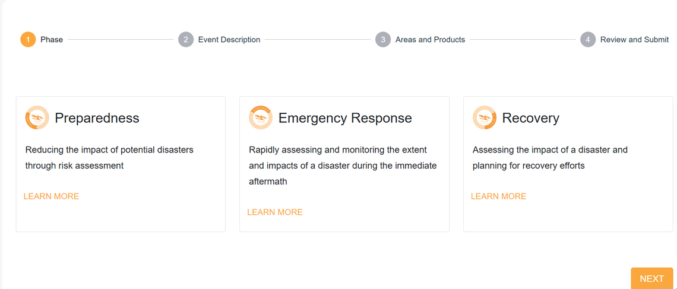Click the Phase step label
677x289 pixels.
pos(52,40)
